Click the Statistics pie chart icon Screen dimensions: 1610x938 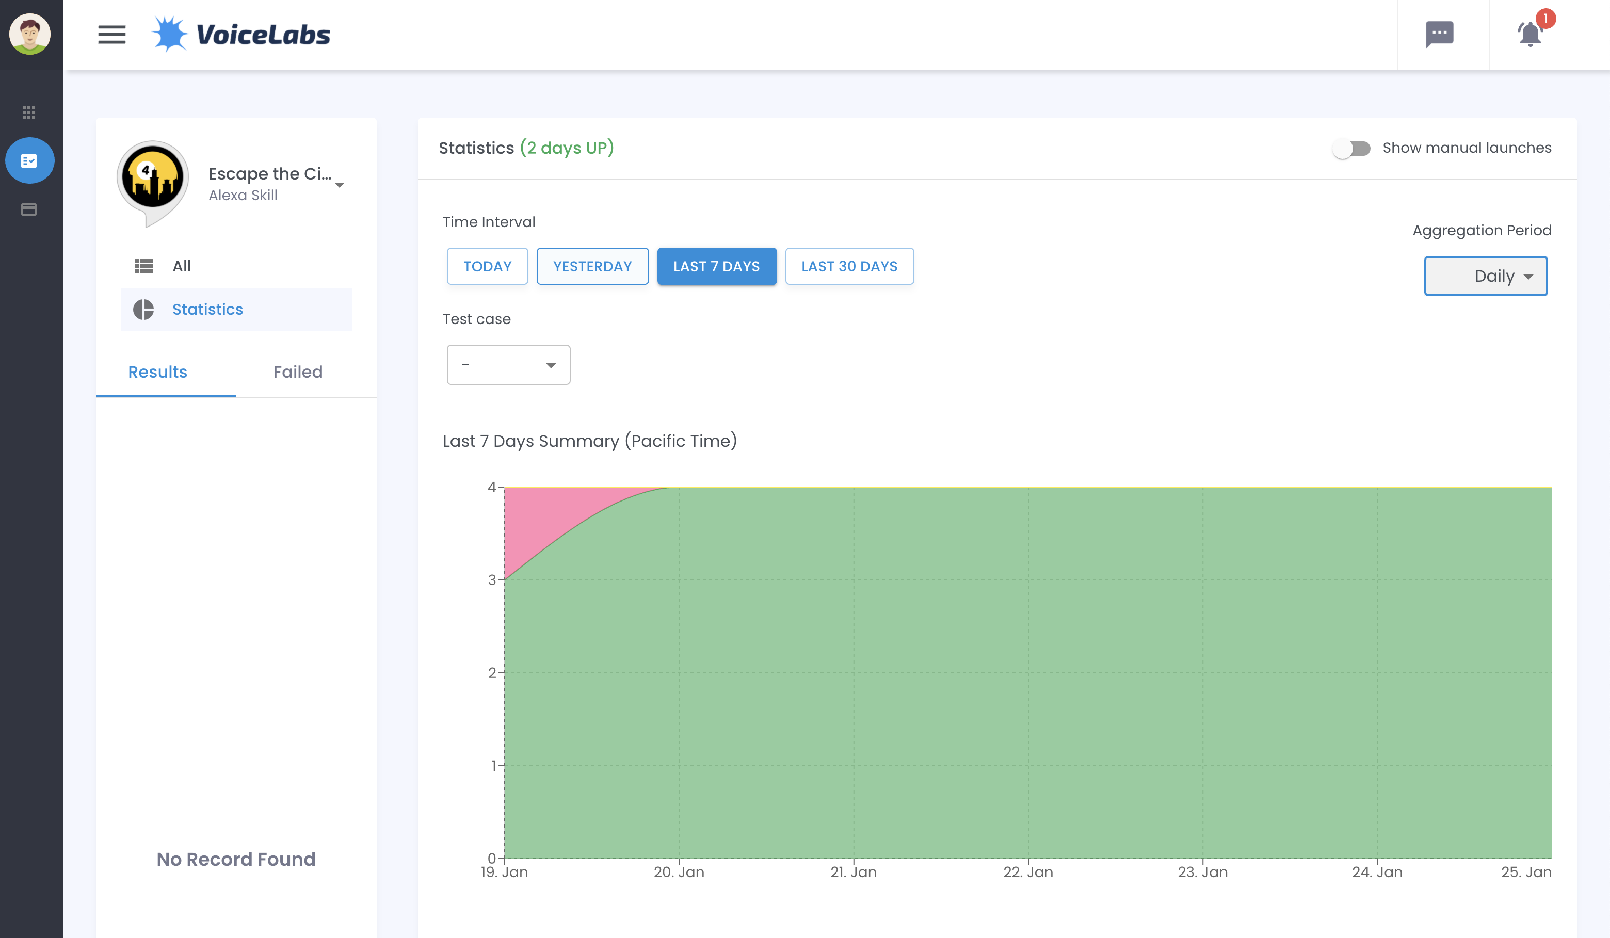144,309
